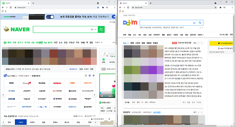Expand the Naver '더보기' services dropdown
Viewport: 235px width, 127px height.
[x=99, y=42]
